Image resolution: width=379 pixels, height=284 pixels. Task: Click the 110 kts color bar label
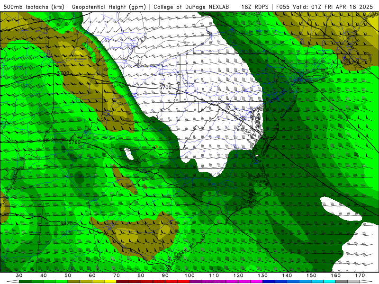pos(214,275)
